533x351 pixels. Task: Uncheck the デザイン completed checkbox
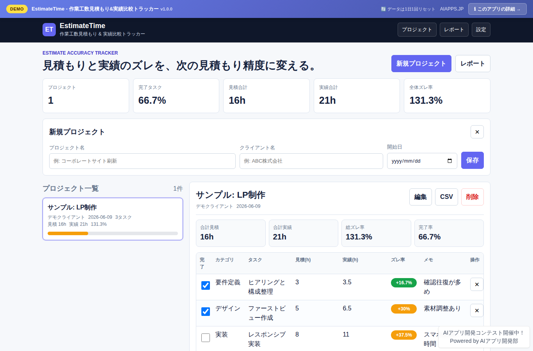tap(206, 312)
